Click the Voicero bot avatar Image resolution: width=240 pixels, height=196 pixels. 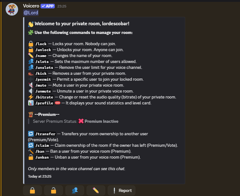pos(12,9)
